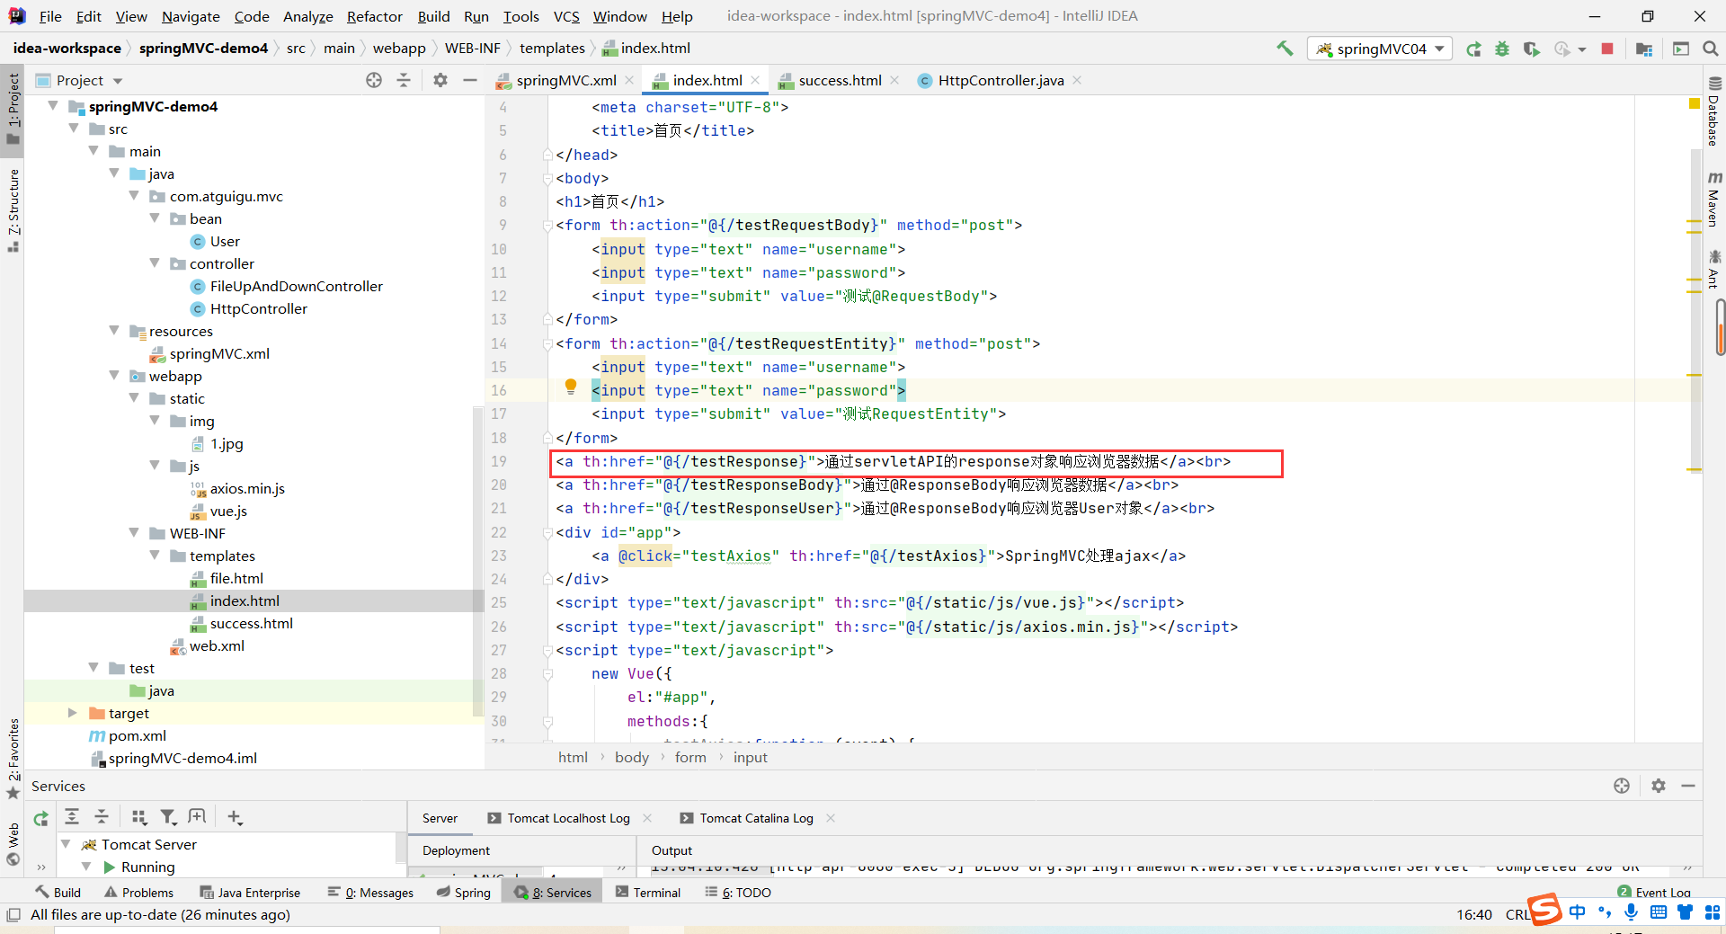Toggle the Ant right sidebar button
1726x934 pixels.
tap(1714, 270)
